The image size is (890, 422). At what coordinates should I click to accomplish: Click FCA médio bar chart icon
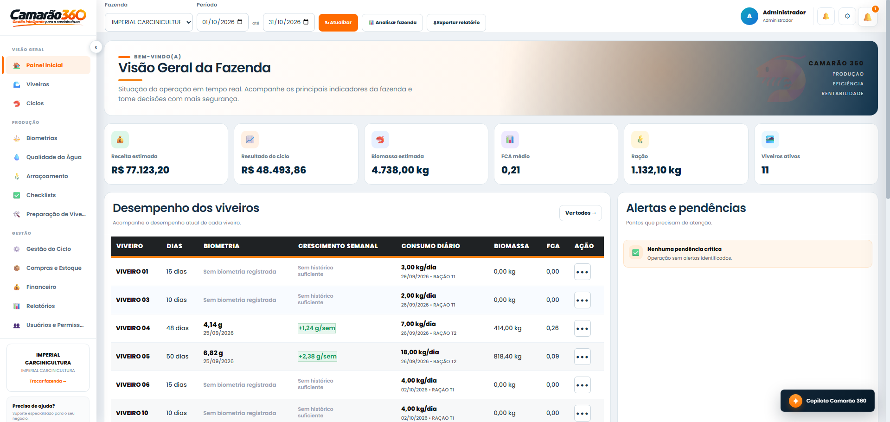510,140
